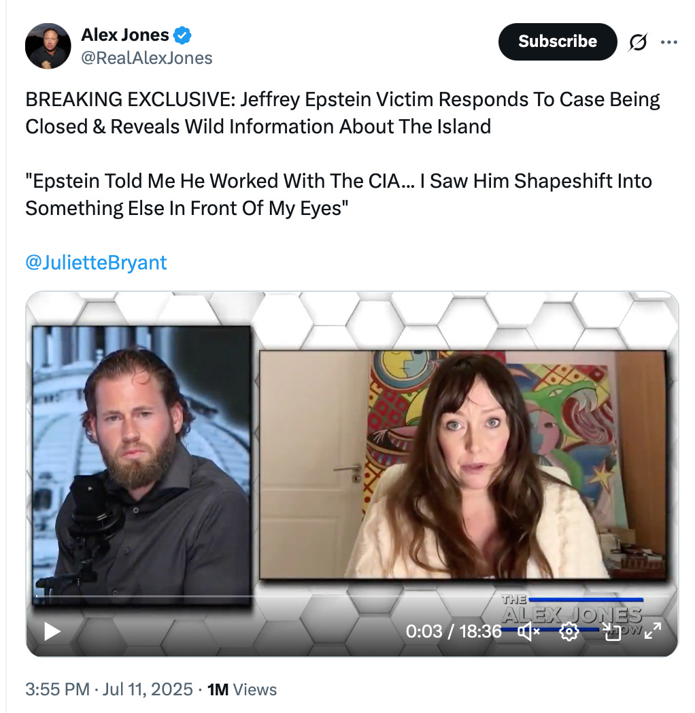This screenshot has width=695, height=713.
Task: Click the Alex Jones display name
Action: 125,35
